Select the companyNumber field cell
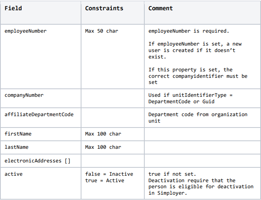The image size is (261, 200). [x=24, y=95]
